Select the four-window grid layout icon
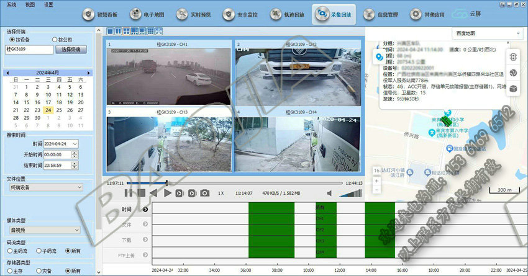The height and width of the screenshot is (276, 528). pos(127,31)
